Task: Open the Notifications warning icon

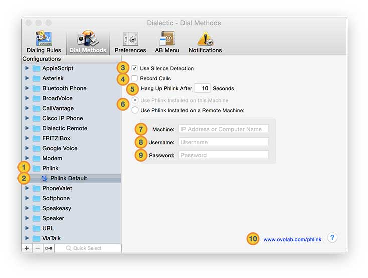Action: click(205, 39)
